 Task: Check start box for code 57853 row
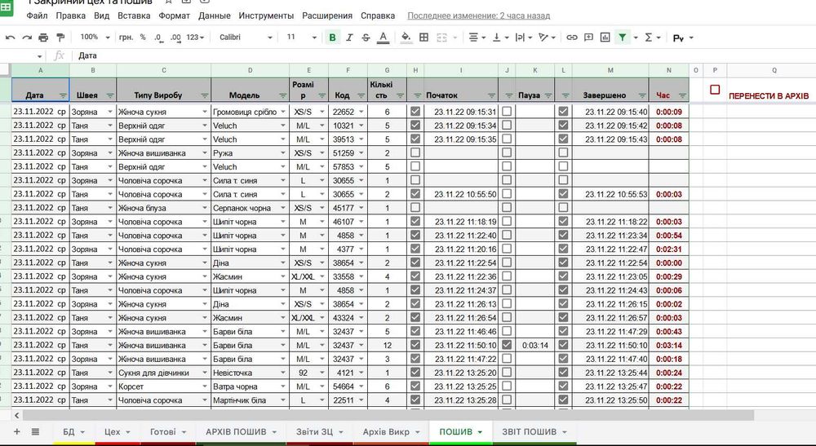click(x=415, y=166)
